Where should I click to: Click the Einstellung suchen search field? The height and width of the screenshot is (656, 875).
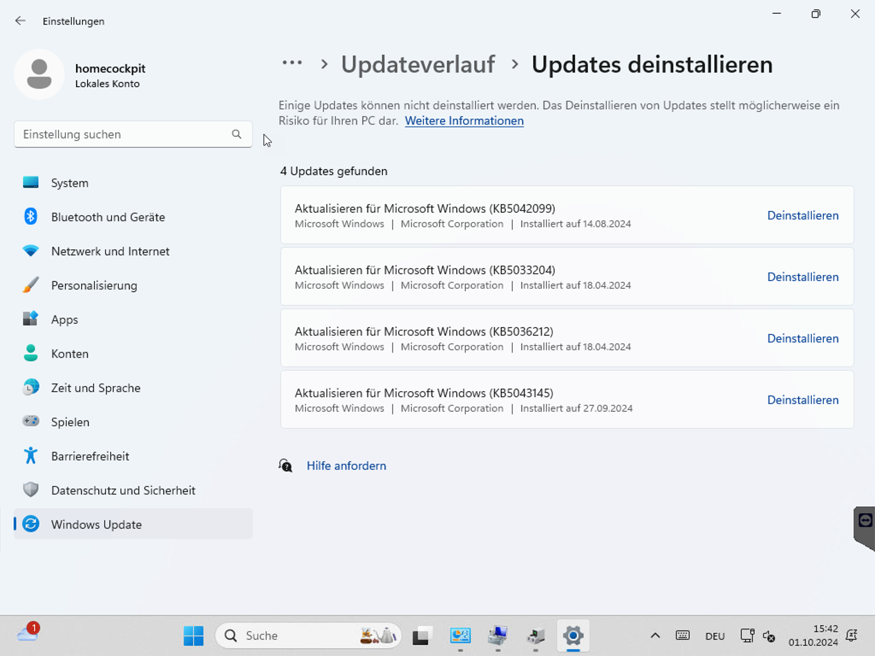click(123, 134)
